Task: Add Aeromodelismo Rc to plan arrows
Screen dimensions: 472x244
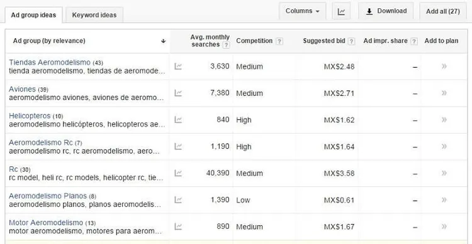Action: (x=444, y=146)
